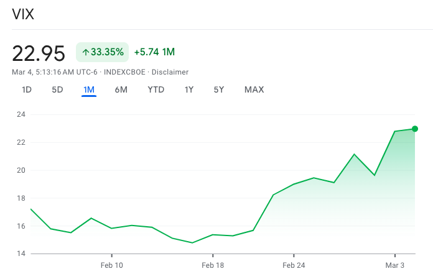Show the 6M chart range
Viewport: 433px width, 279px height.
tap(121, 89)
